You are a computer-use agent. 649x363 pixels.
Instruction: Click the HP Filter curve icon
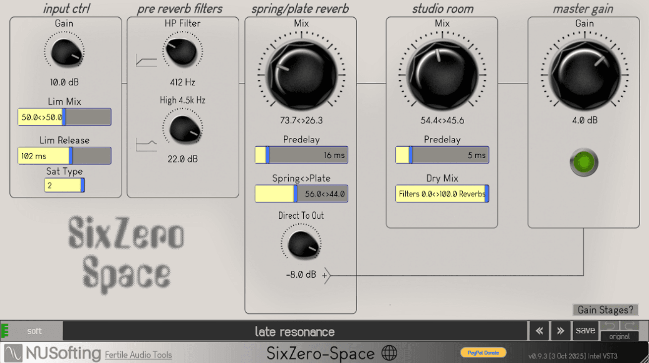(146, 61)
